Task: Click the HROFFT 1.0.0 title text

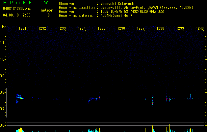Action: pyautogui.click(x=26, y=3)
